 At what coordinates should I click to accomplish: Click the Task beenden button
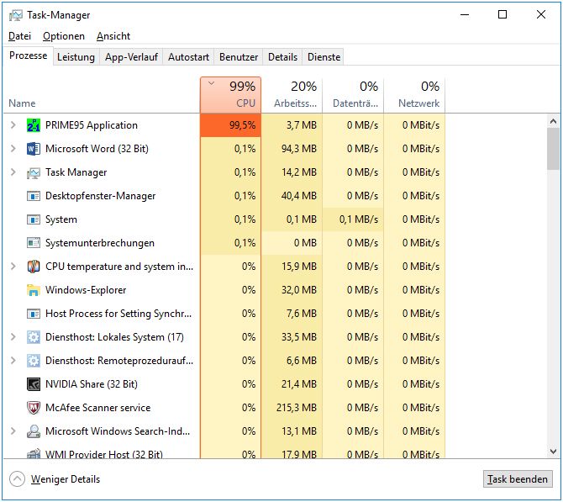tap(518, 479)
